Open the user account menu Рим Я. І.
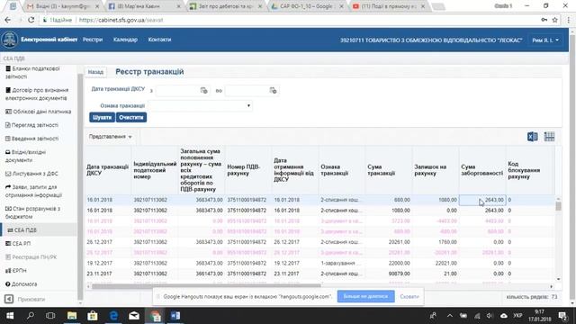Screen dimensions: 576x324 (545, 40)
